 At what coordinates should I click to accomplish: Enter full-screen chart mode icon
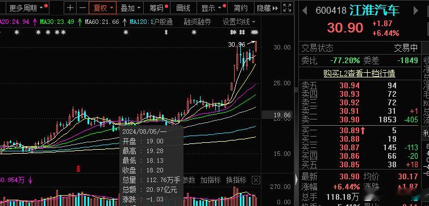(287, 8)
